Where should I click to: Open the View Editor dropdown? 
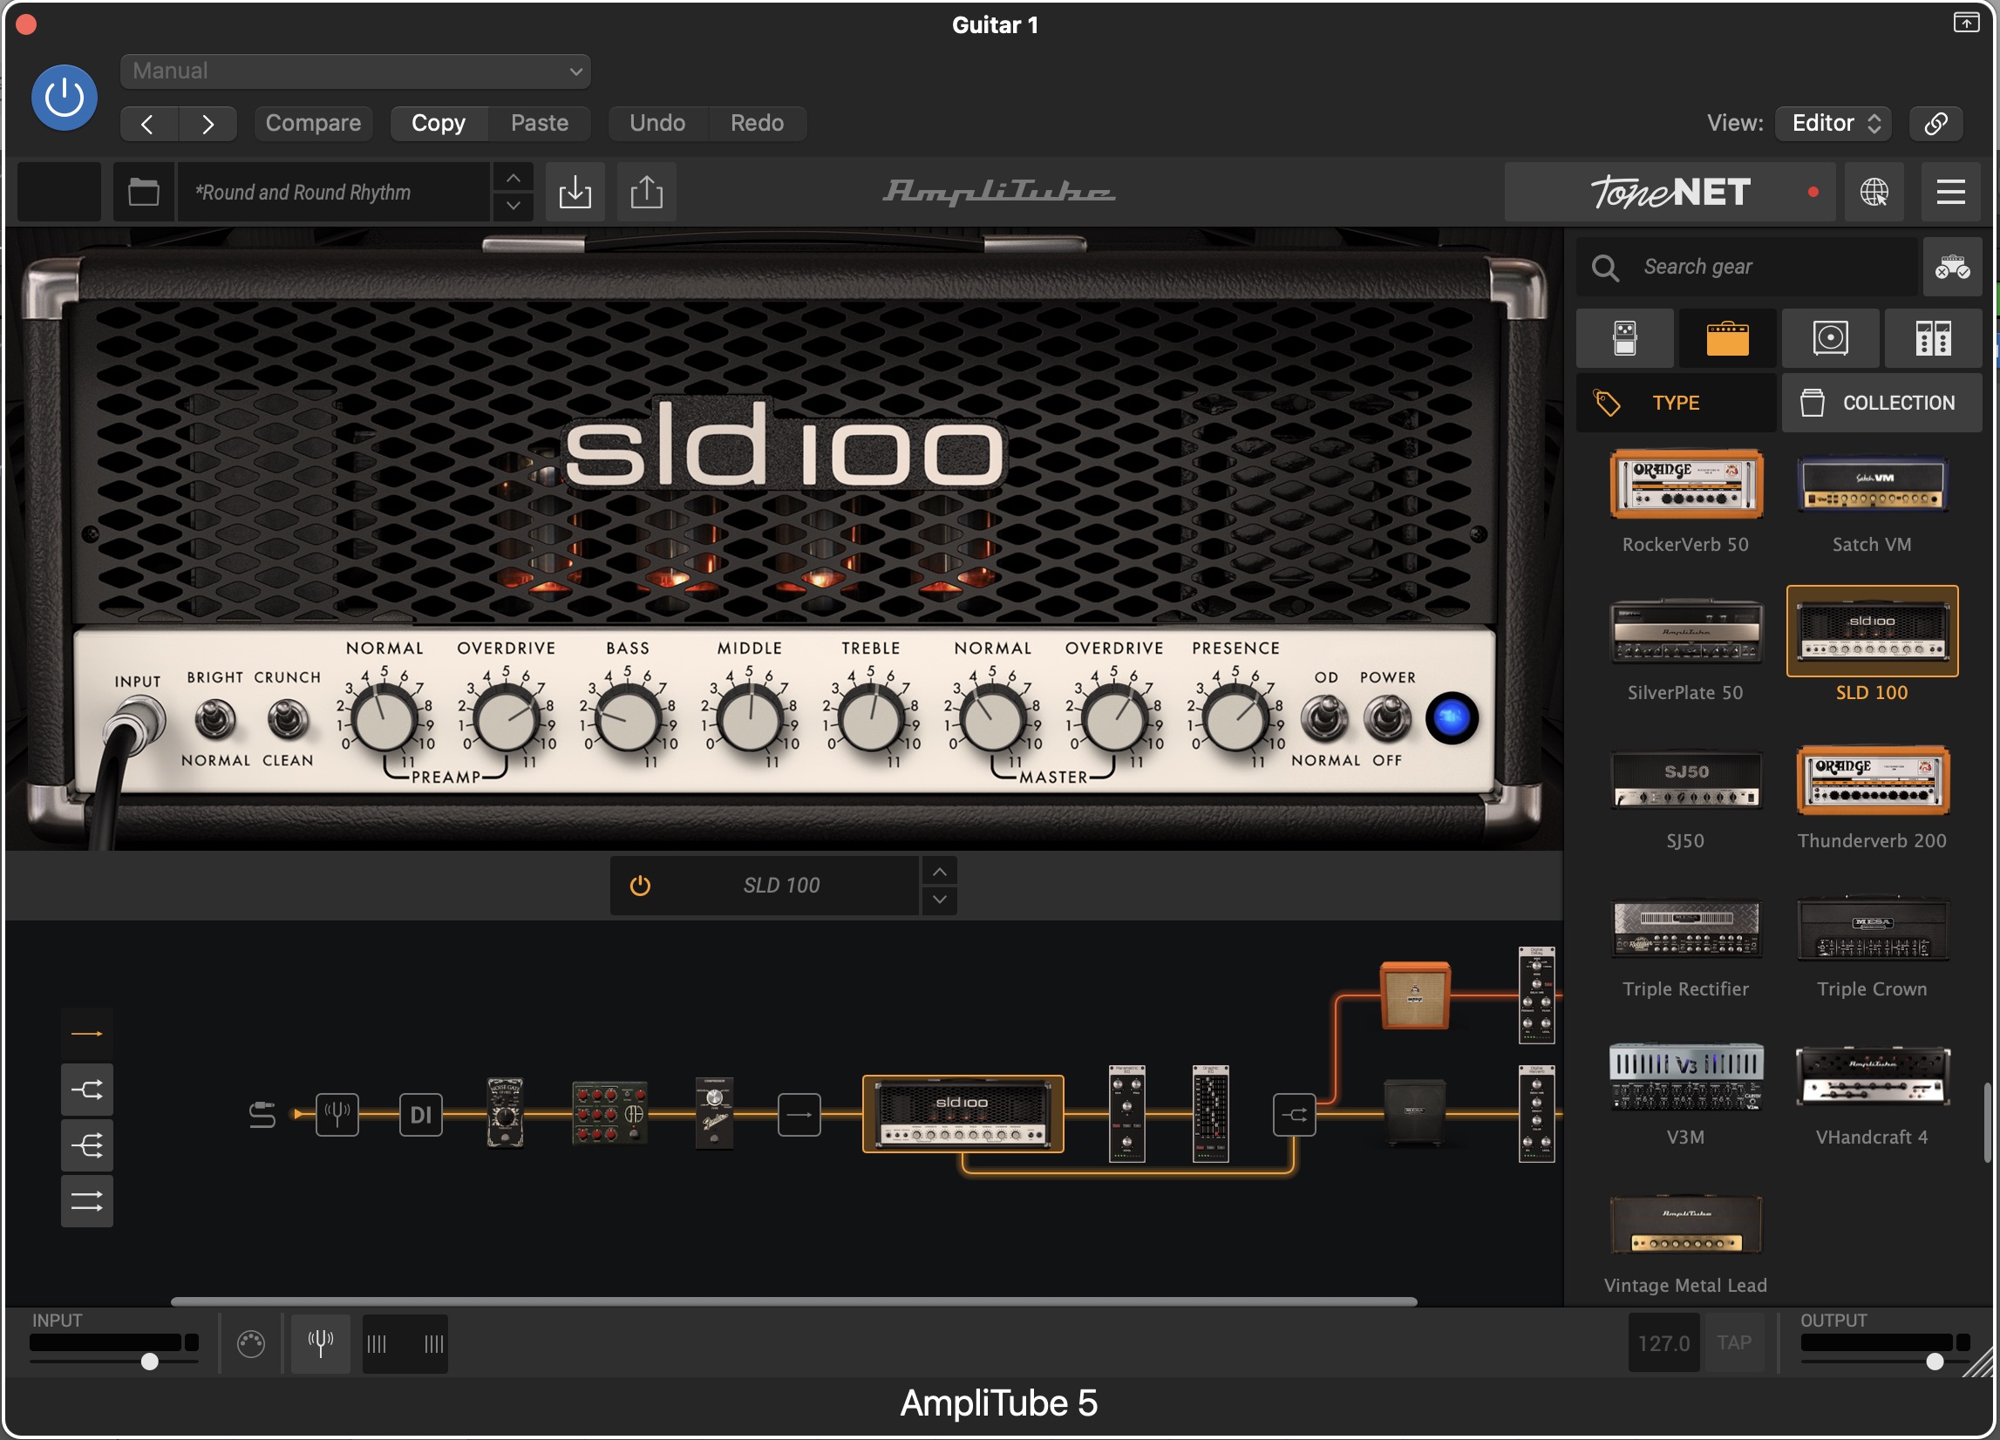[1835, 124]
